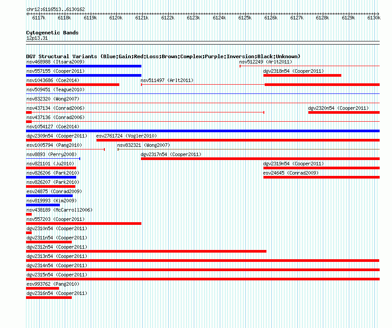Click the nsv1043686 (Coe2014) red loss bar
392x328 pixels.
[x=73, y=85]
